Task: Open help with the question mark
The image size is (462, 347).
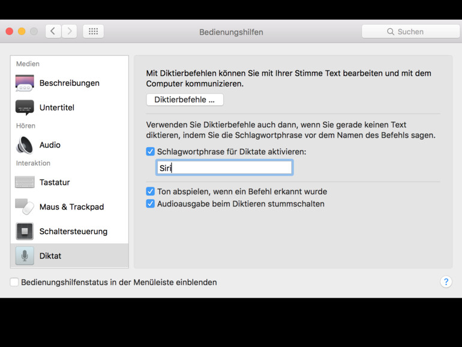Action: 446,282
